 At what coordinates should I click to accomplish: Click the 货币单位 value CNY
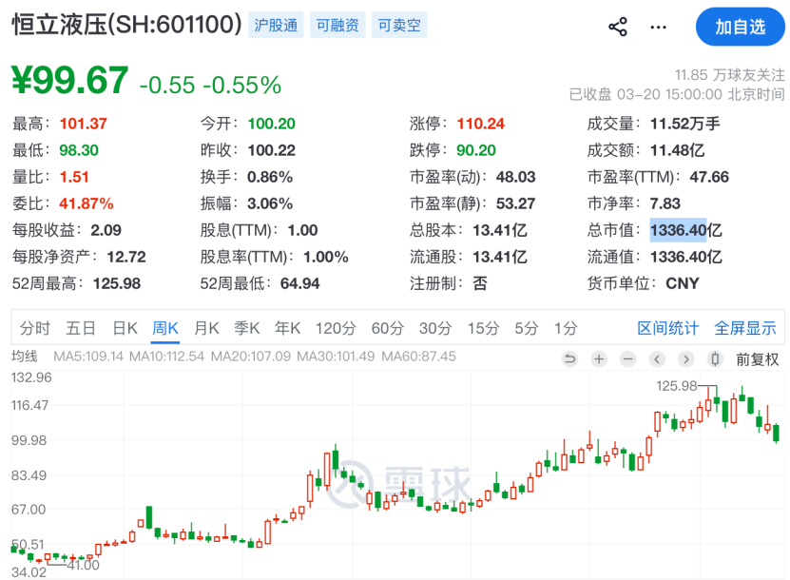coord(683,283)
